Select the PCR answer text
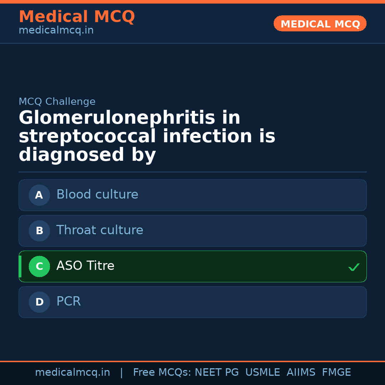Screen dimensions: 385x385 [68, 302]
